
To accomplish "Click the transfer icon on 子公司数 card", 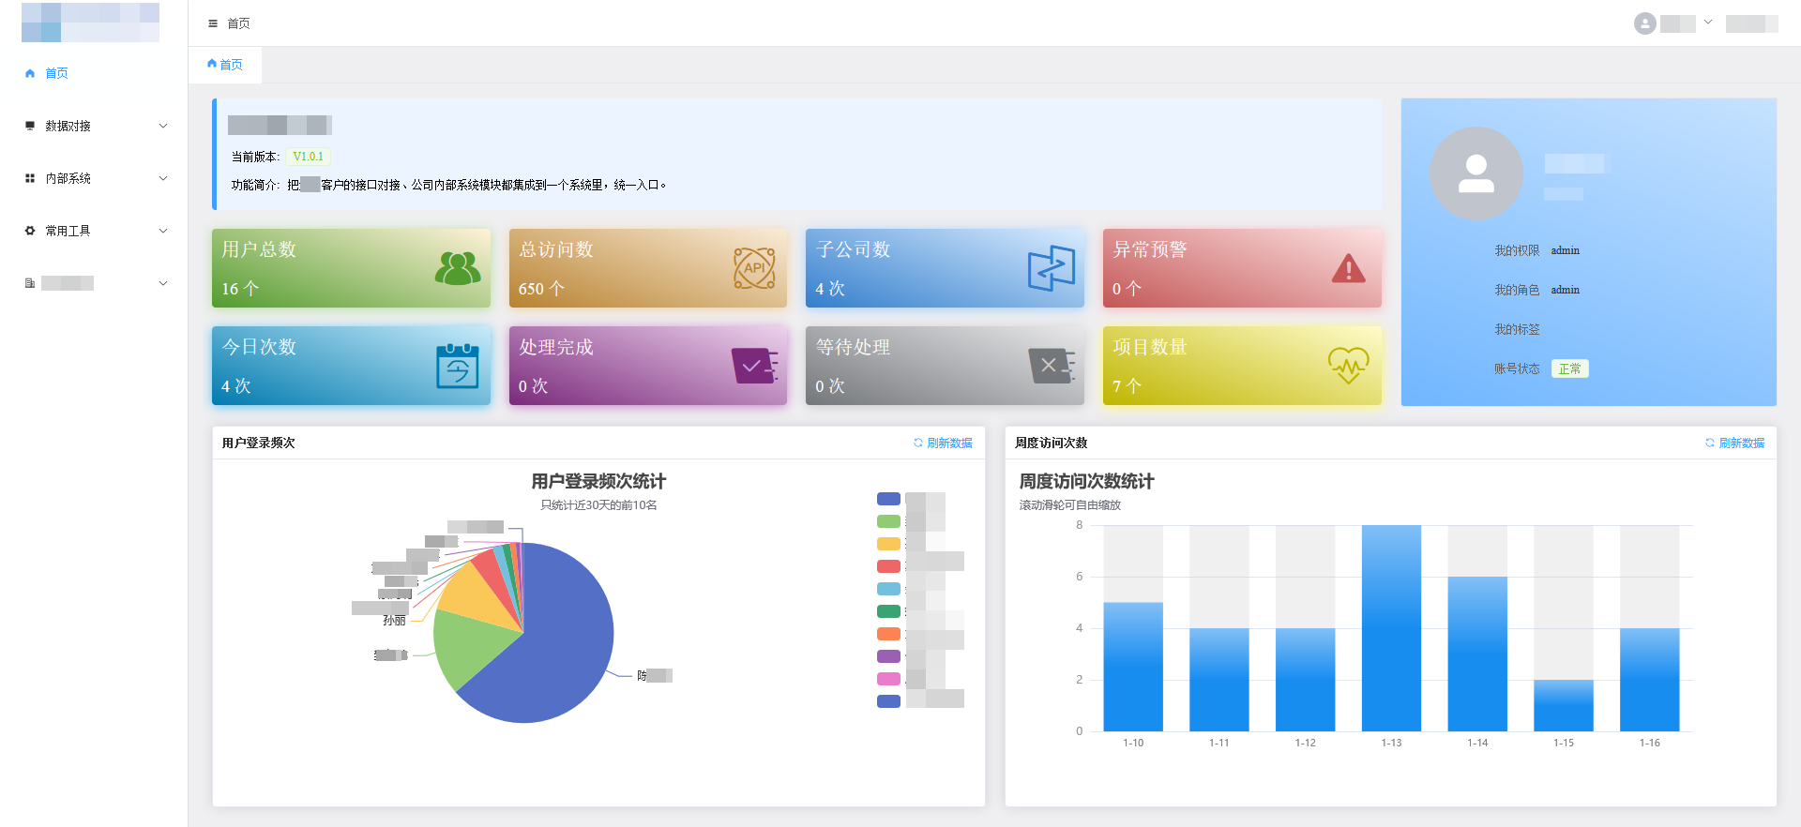I will tap(1052, 268).
